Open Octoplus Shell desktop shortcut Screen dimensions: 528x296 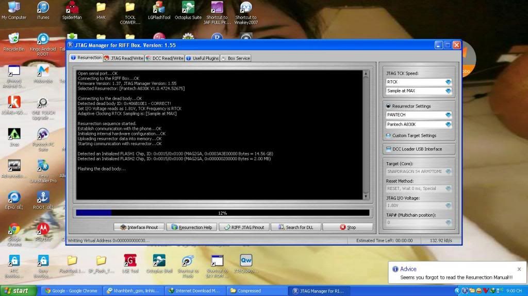click(159, 264)
